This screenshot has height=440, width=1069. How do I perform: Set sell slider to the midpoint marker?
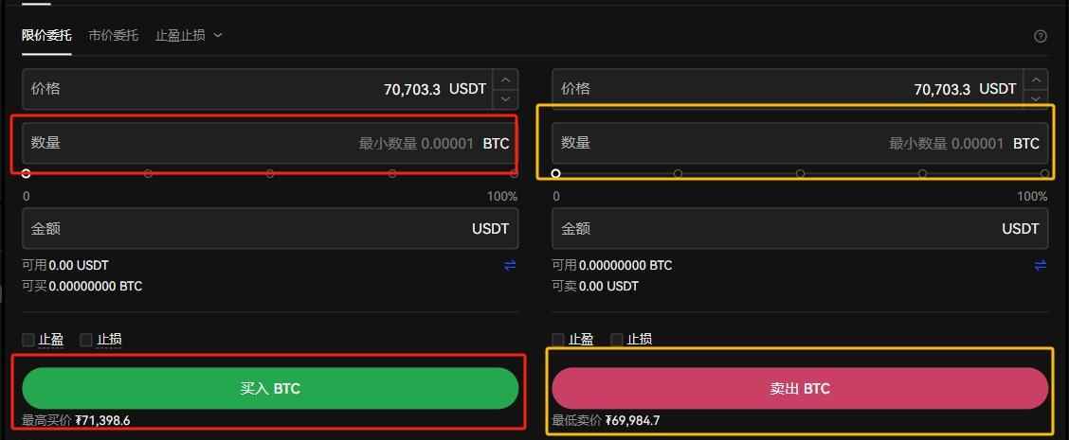(x=801, y=174)
